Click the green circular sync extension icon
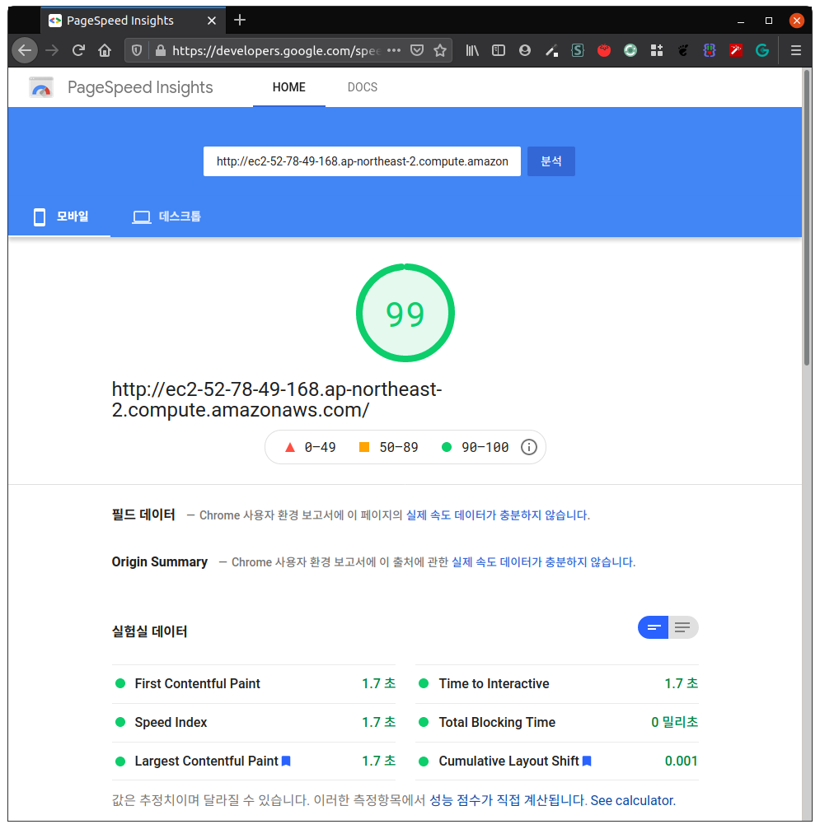The width and height of the screenshot is (820, 829). click(630, 51)
